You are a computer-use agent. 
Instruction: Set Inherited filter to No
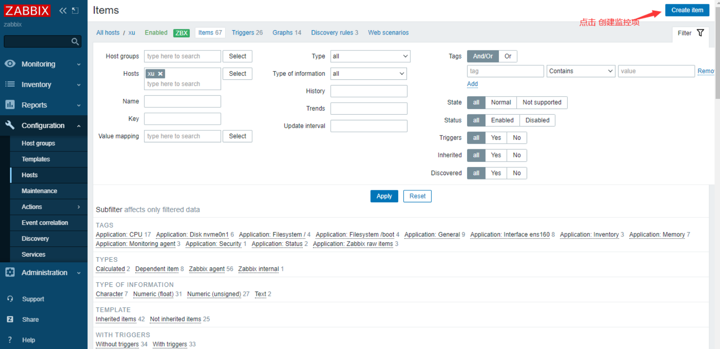tap(517, 155)
